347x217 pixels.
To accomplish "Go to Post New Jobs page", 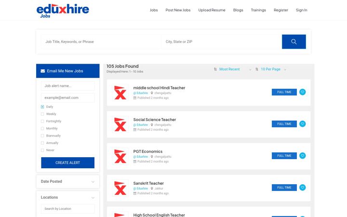I will point(178,10).
